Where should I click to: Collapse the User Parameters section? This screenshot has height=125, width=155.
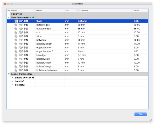[9, 17]
